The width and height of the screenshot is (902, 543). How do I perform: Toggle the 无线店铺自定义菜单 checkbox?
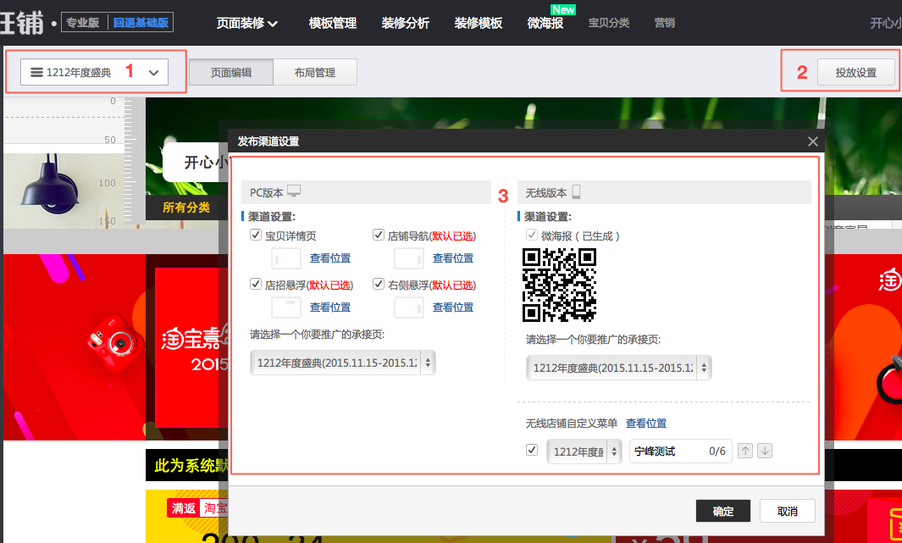pos(531,450)
